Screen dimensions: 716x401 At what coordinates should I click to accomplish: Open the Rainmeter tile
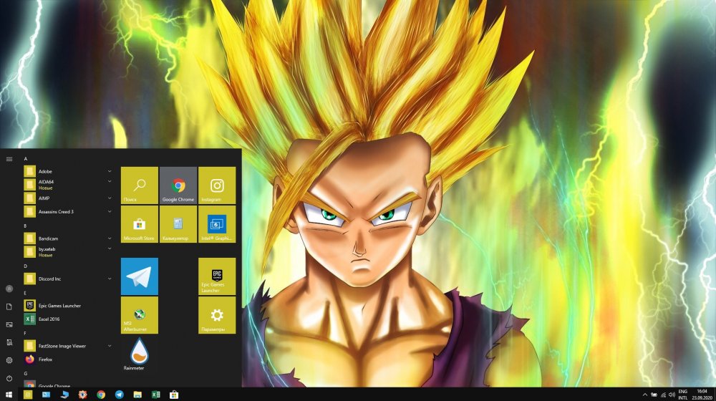tap(139, 354)
